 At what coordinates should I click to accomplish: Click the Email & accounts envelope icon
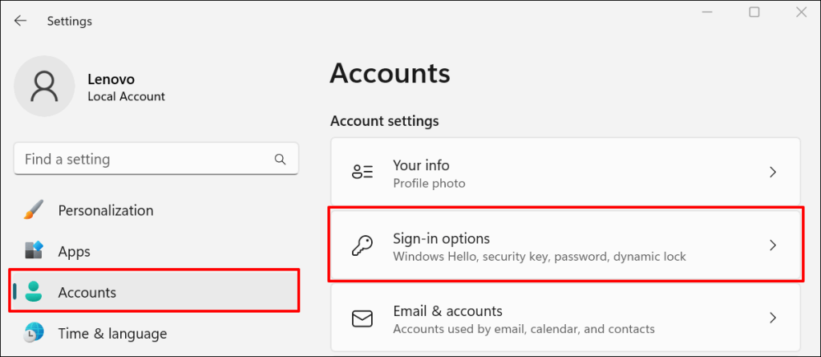pyautogui.click(x=362, y=318)
